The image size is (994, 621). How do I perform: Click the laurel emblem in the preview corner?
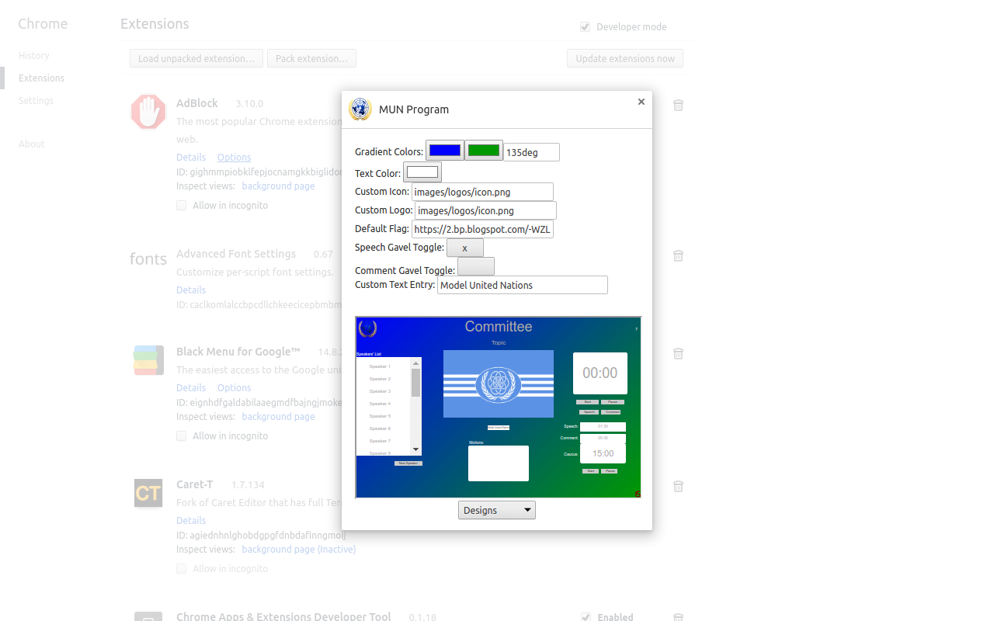click(367, 329)
